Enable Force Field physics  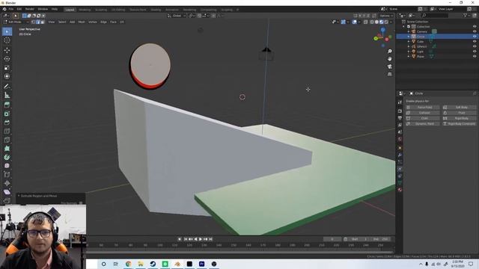[422, 108]
